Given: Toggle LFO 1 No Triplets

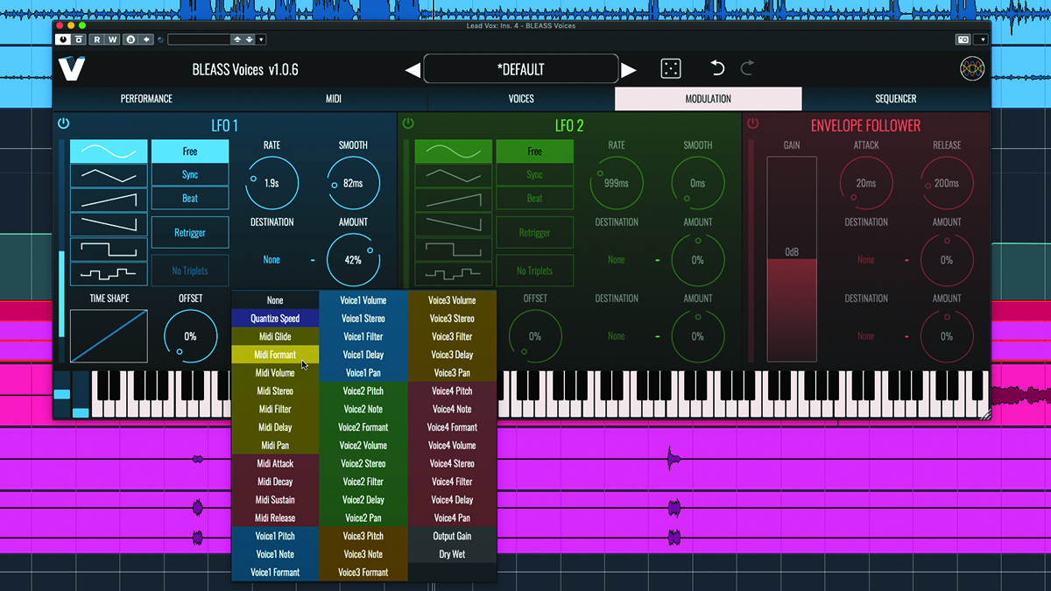Looking at the screenshot, I should click(190, 271).
